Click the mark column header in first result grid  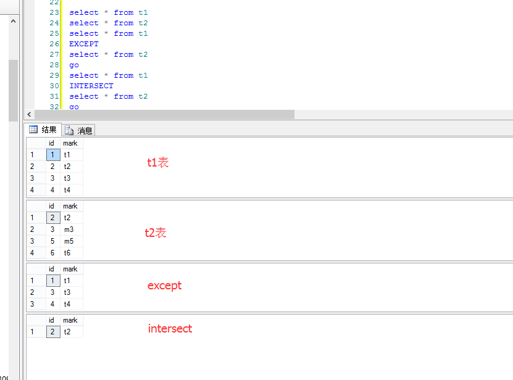(x=72, y=143)
